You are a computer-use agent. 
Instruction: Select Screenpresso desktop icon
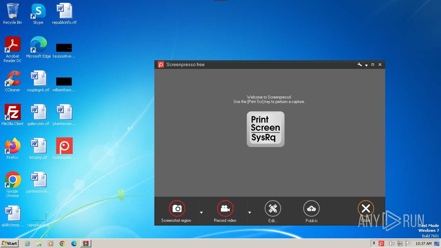64,149
